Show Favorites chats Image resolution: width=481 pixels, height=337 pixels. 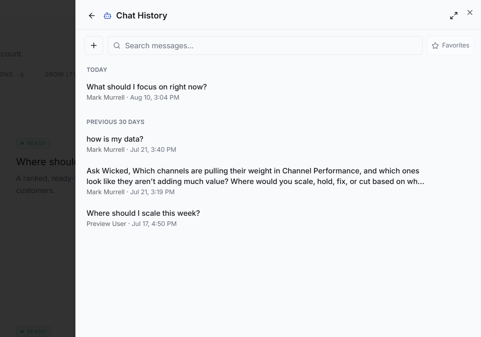click(450, 46)
